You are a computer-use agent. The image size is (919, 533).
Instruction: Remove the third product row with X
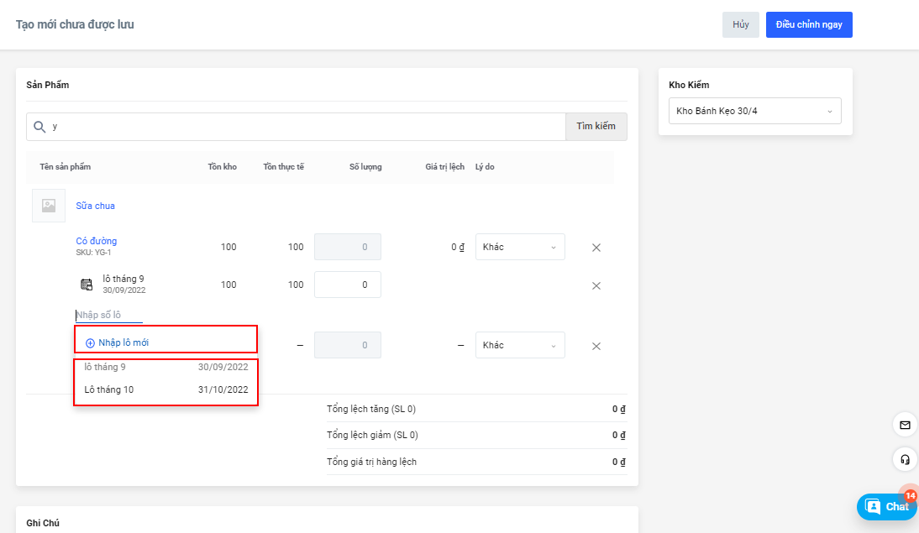pos(596,346)
